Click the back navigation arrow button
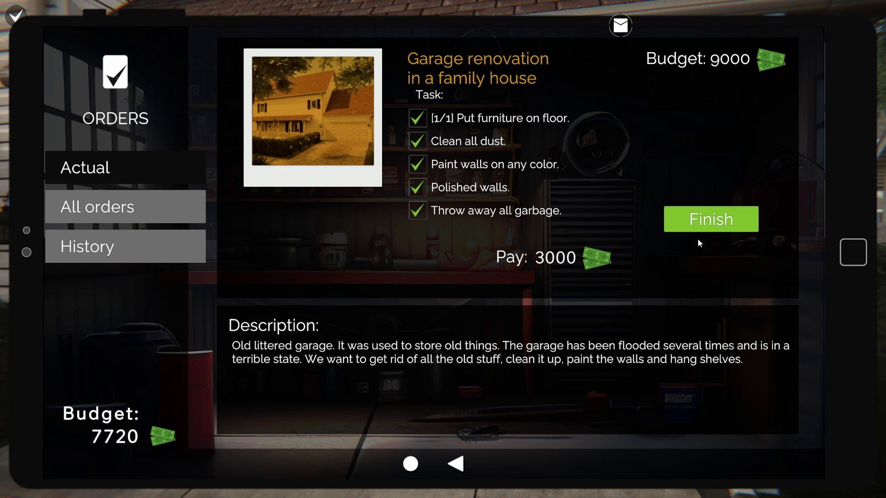This screenshot has width=886, height=498. (x=456, y=464)
